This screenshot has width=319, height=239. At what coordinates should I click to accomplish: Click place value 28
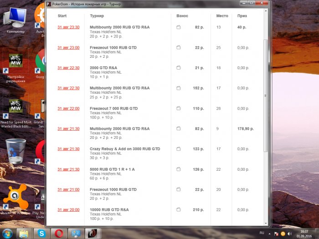218,108
